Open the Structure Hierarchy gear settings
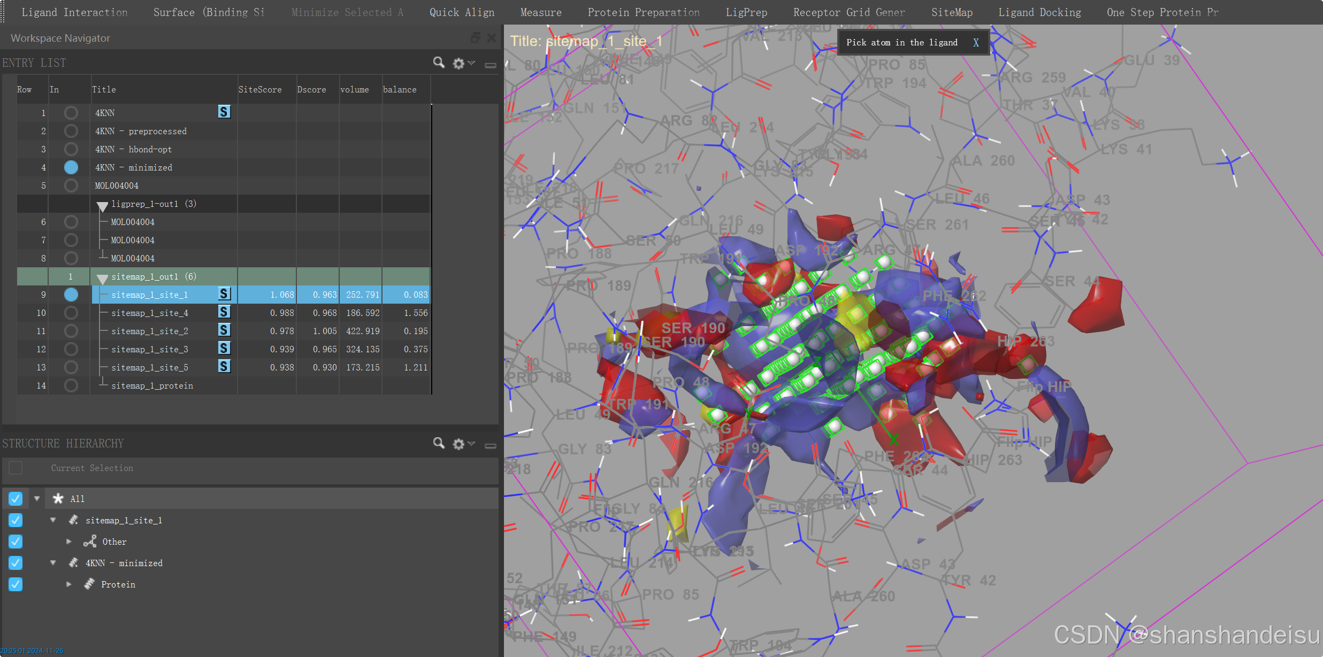 coord(459,444)
